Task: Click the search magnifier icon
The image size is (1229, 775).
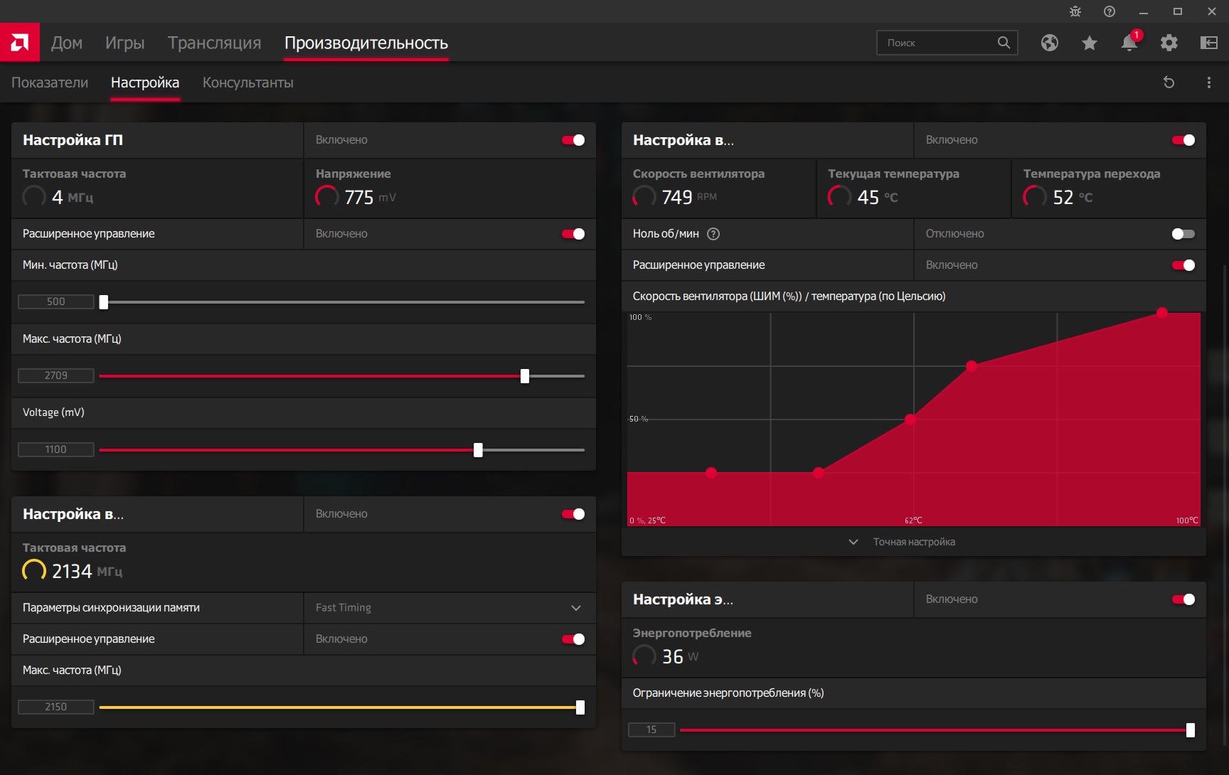Action: point(1004,43)
